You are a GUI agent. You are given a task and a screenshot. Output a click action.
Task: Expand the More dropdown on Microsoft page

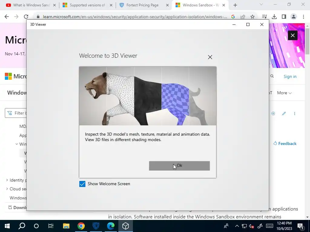click(x=284, y=93)
